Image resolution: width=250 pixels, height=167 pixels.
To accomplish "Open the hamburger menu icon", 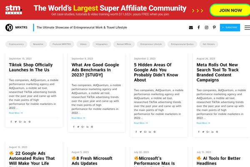I will tap(247, 28).
